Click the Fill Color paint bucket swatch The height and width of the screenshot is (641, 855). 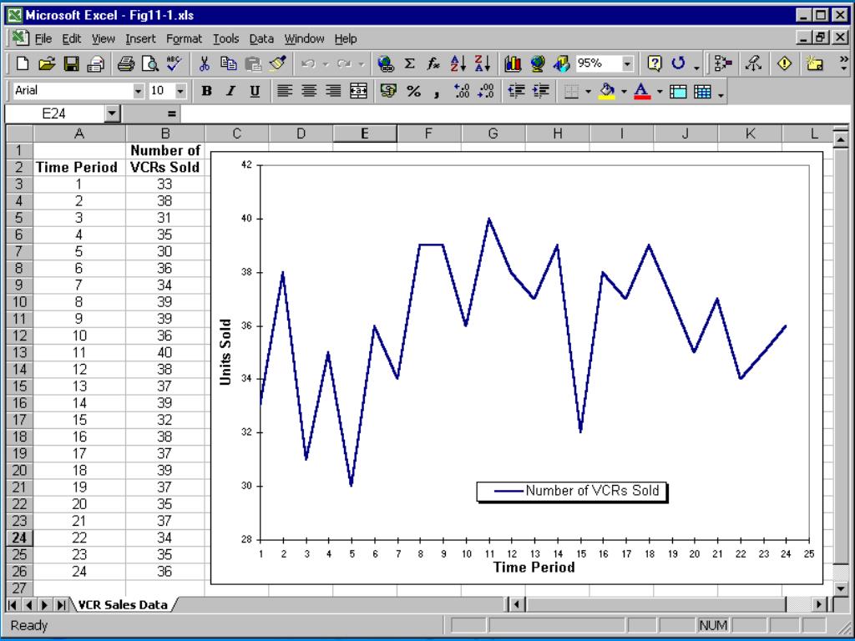[x=607, y=91]
